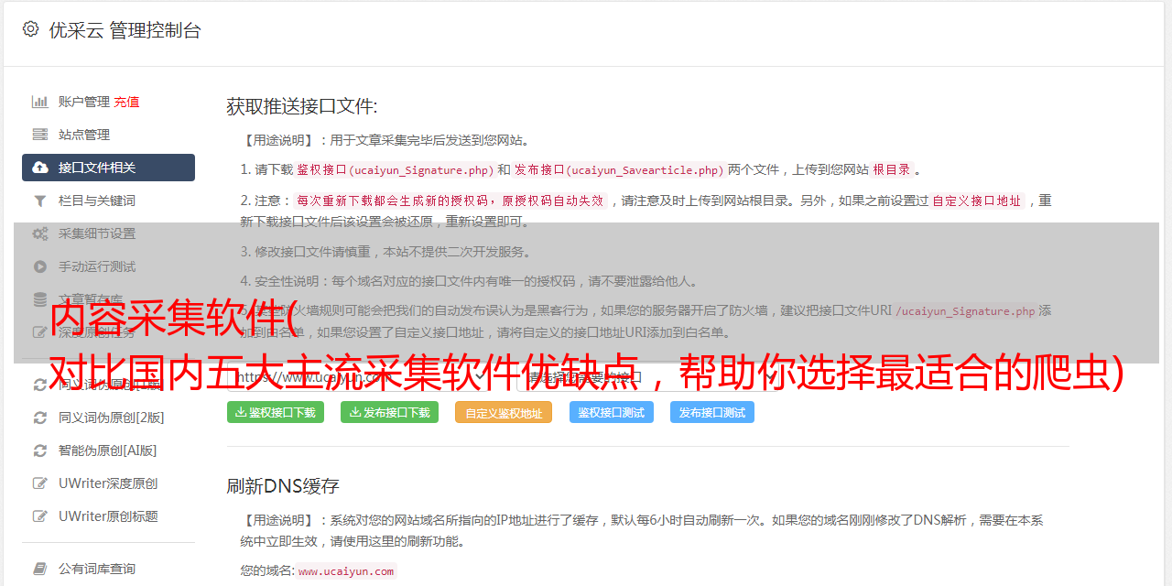Click the red 充值 recharge link
This screenshot has width=1172, height=586.
click(x=126, y=102)
